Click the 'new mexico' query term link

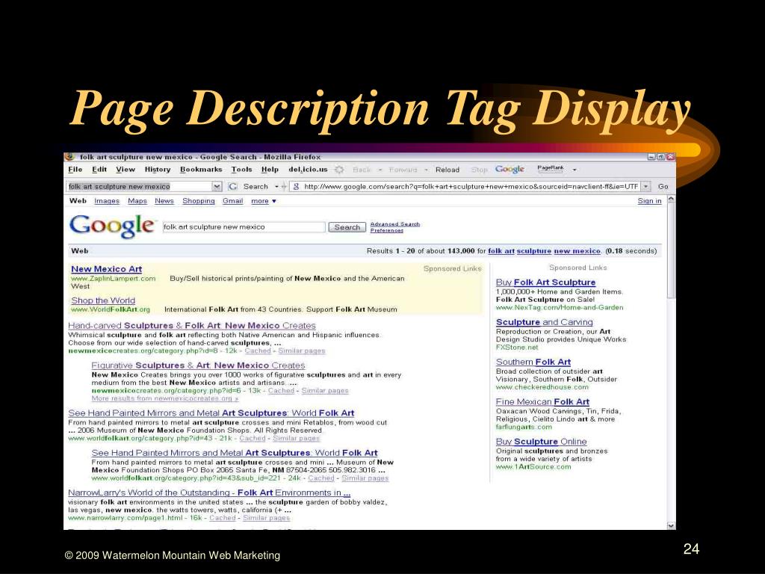coord(577,251)
